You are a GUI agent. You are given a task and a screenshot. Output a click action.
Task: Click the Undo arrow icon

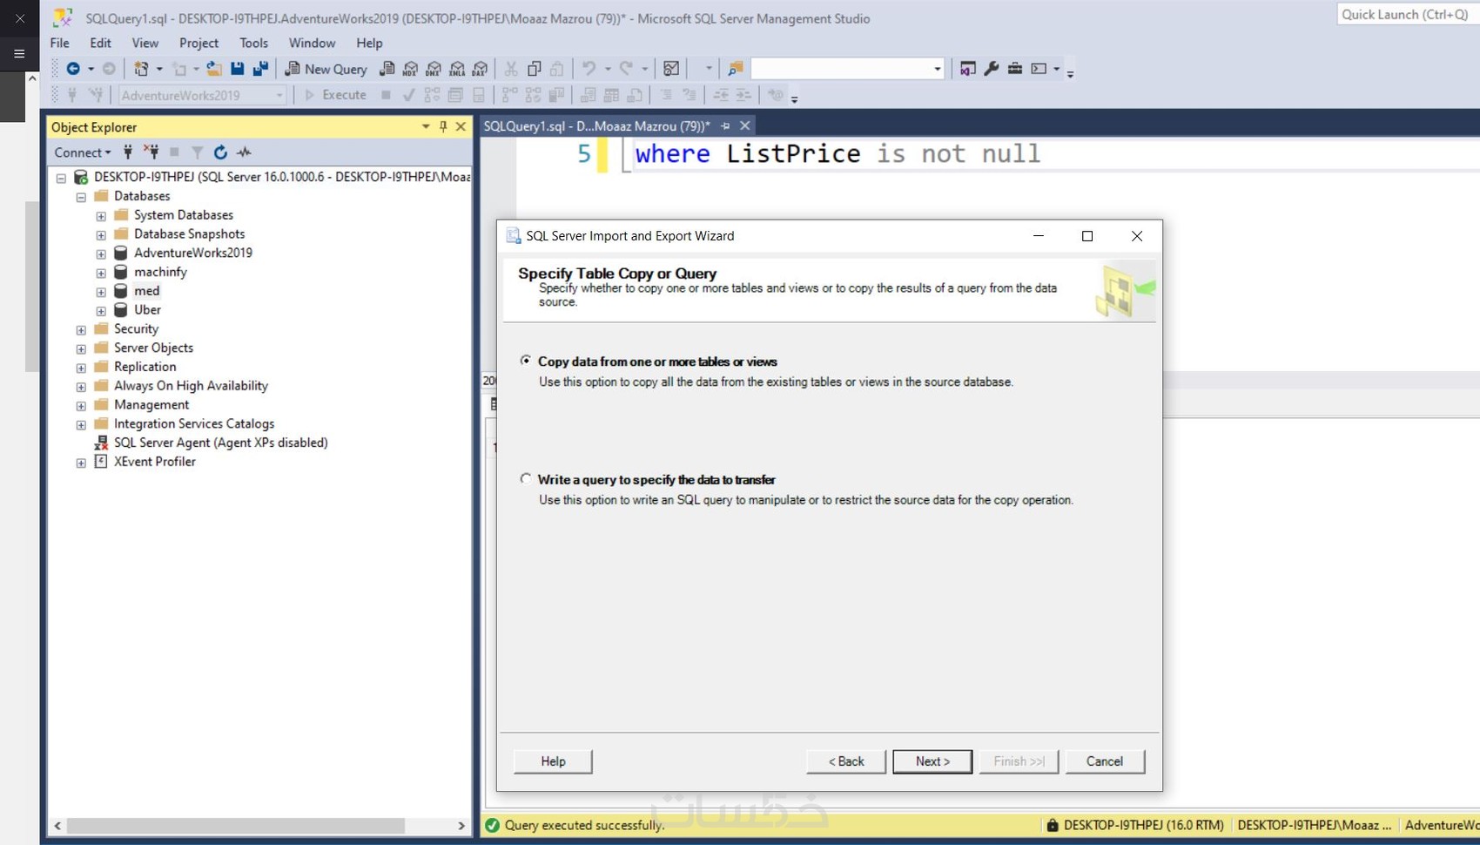tap(589, 69)
